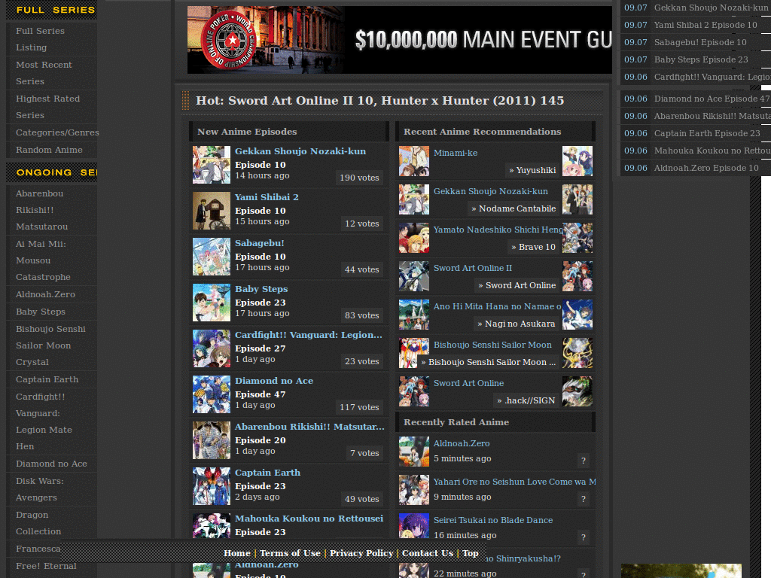Click Ano Hi Mita Hana recommendation link
The width and height of the screenshot is (771, 578).
point(497,306)
